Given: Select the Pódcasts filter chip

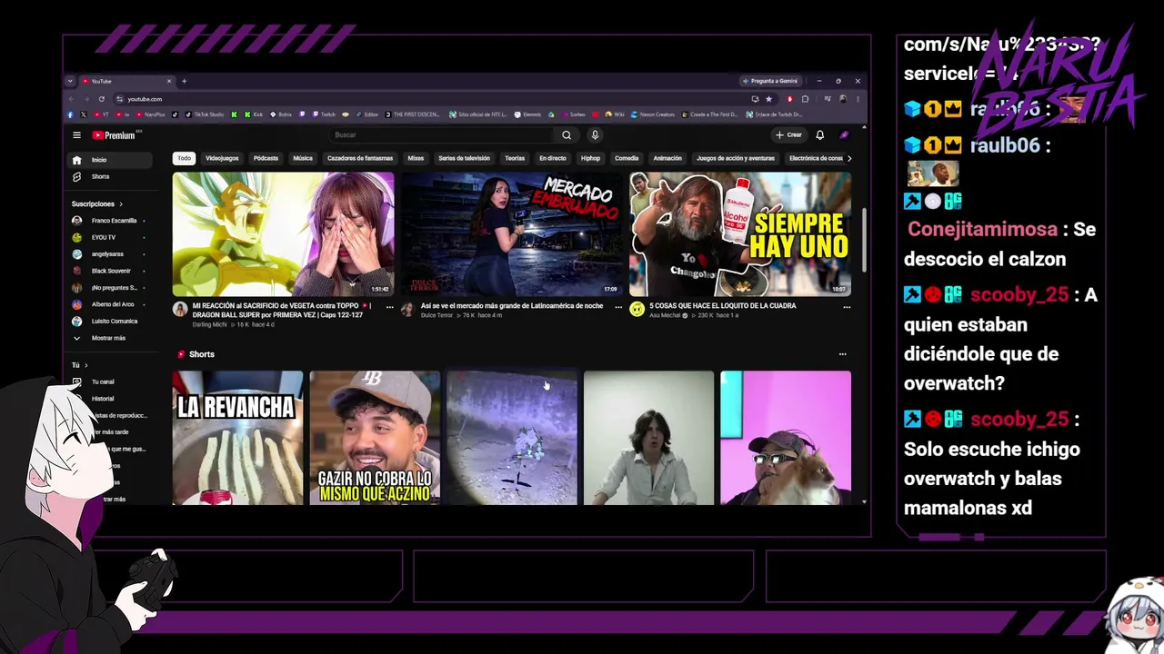Looking at the screenshot, I should click(x=266, y=158).
